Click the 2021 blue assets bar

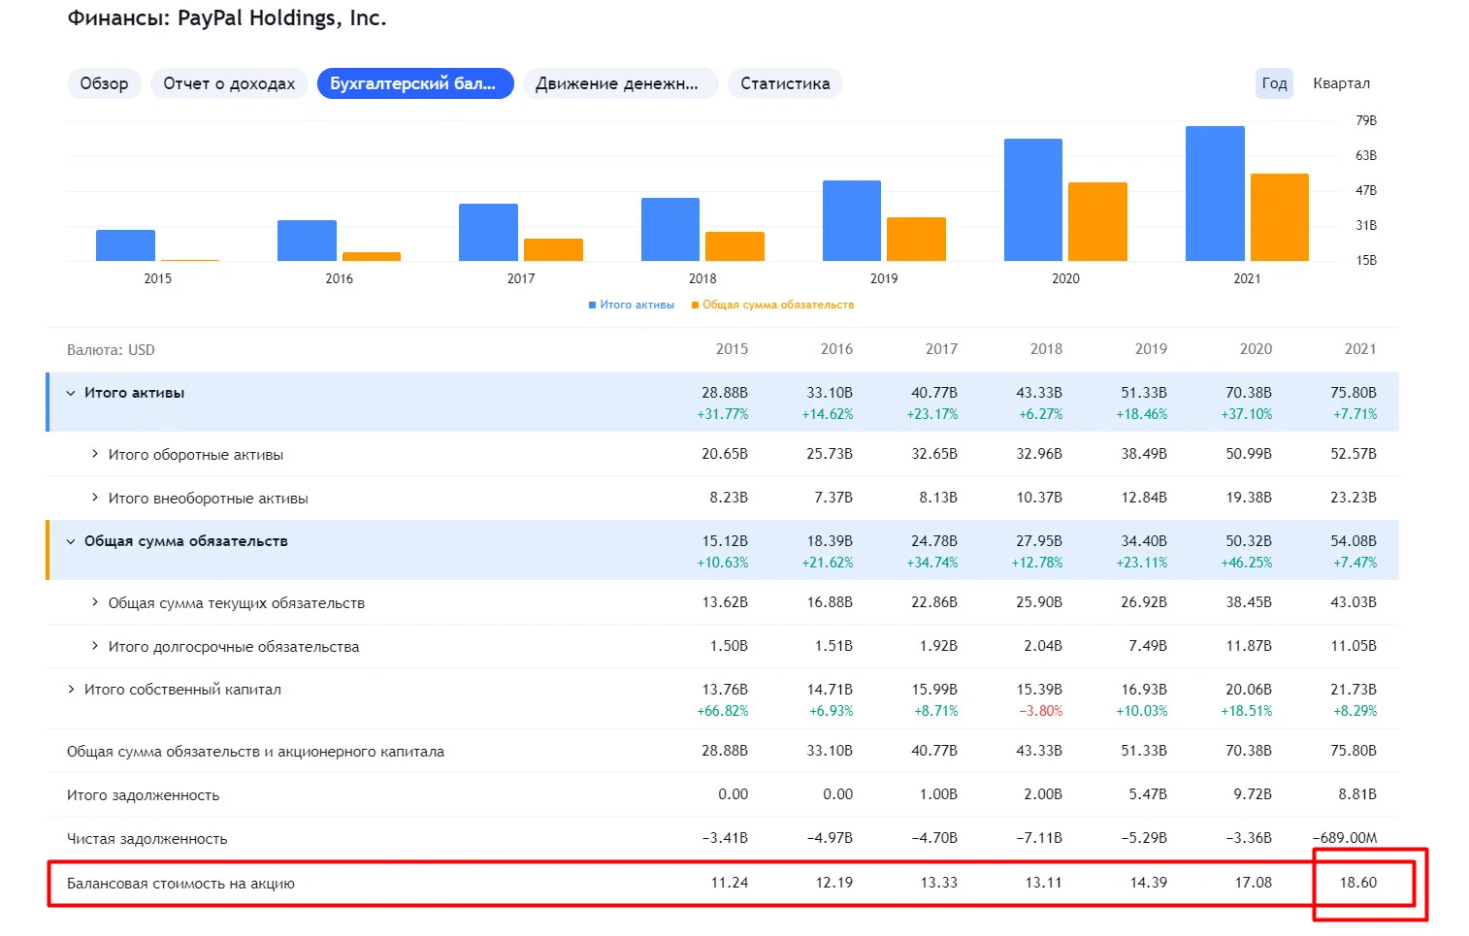[1215, 193]
